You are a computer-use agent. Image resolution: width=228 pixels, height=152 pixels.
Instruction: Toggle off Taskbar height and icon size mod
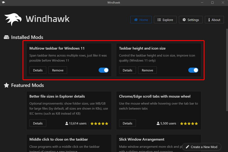tap(193, 70)
